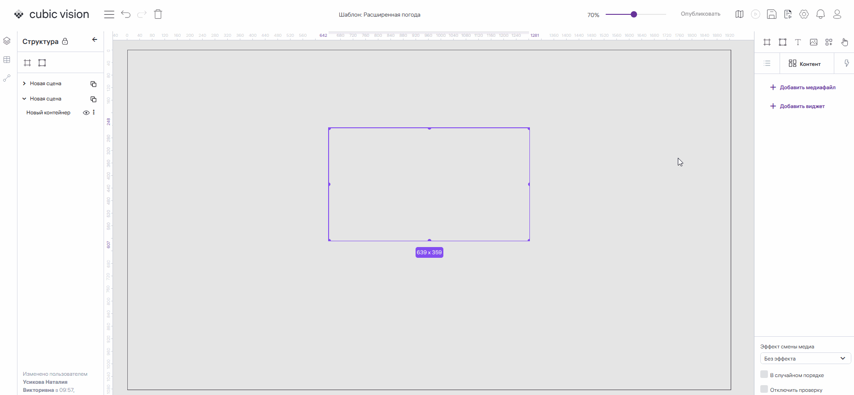Open the Эффект смены медиа dropdown
Image resolution: width=854 pixels, height=395 pixels.
click(805, 358)
